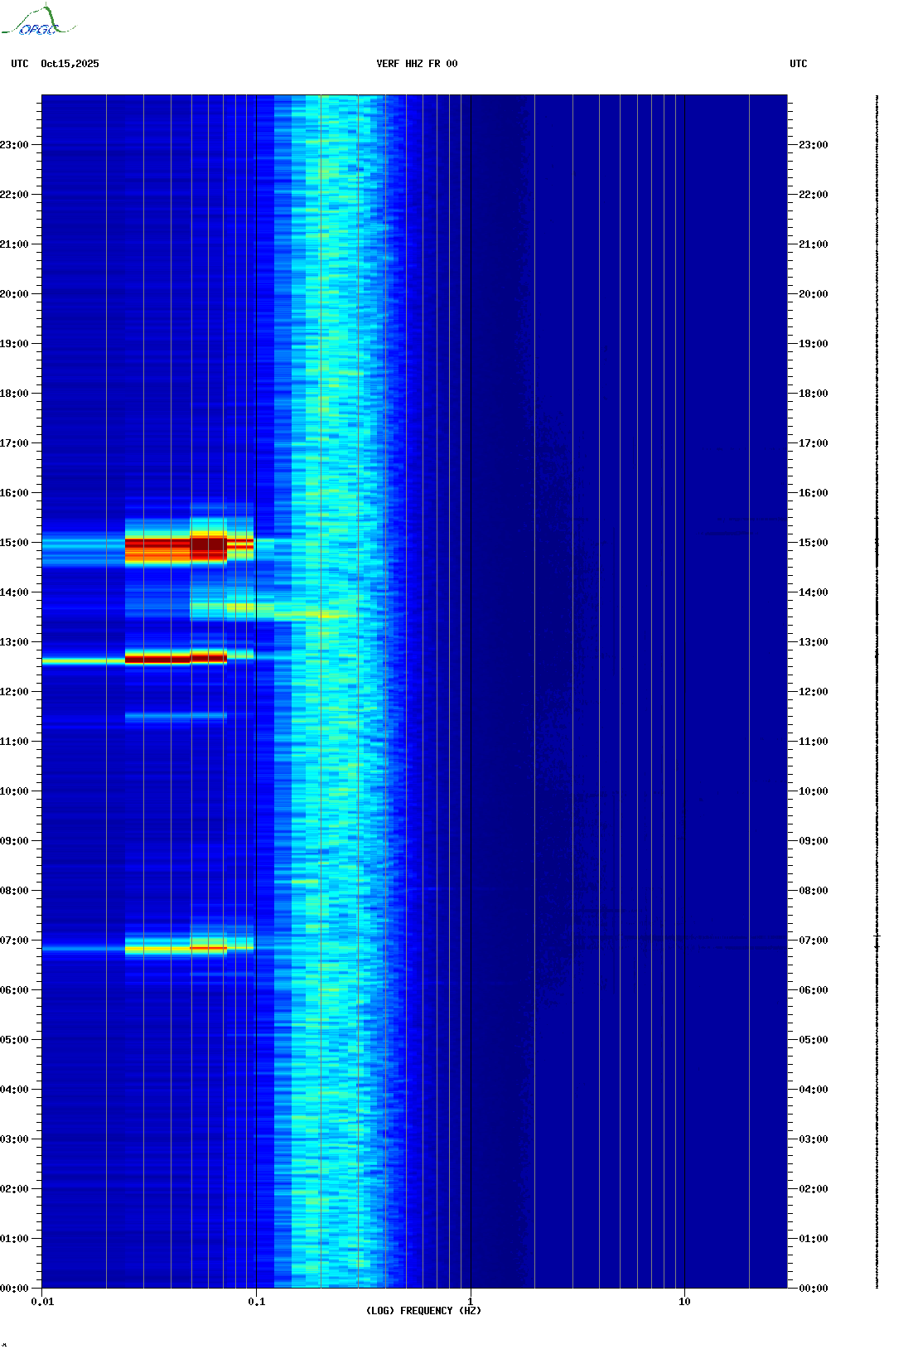Screen dimensions: 913x1354
Task: Click the station title 'VERF HHZ FR 00'
Action: [417, 64]
